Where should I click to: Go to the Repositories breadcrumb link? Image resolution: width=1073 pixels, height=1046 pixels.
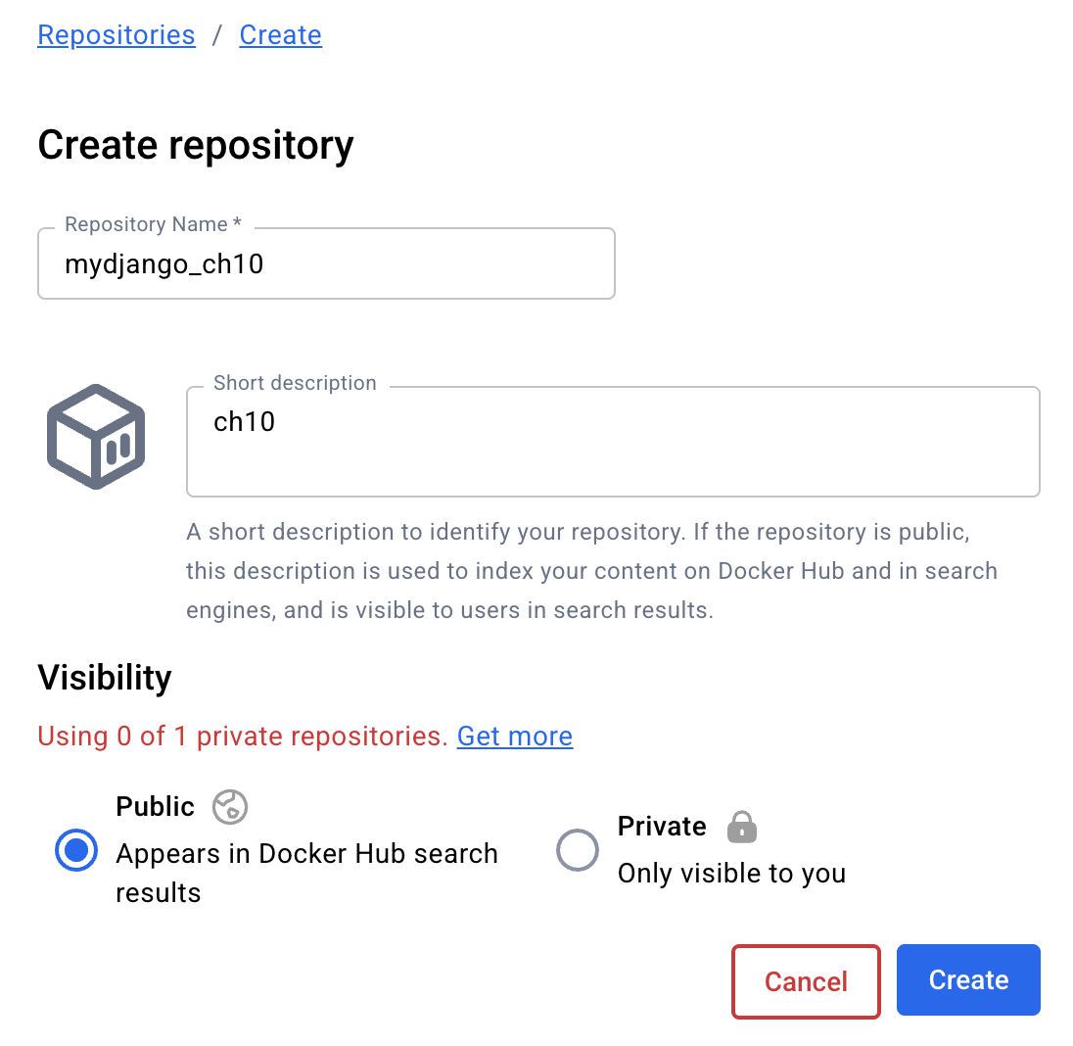117,35
